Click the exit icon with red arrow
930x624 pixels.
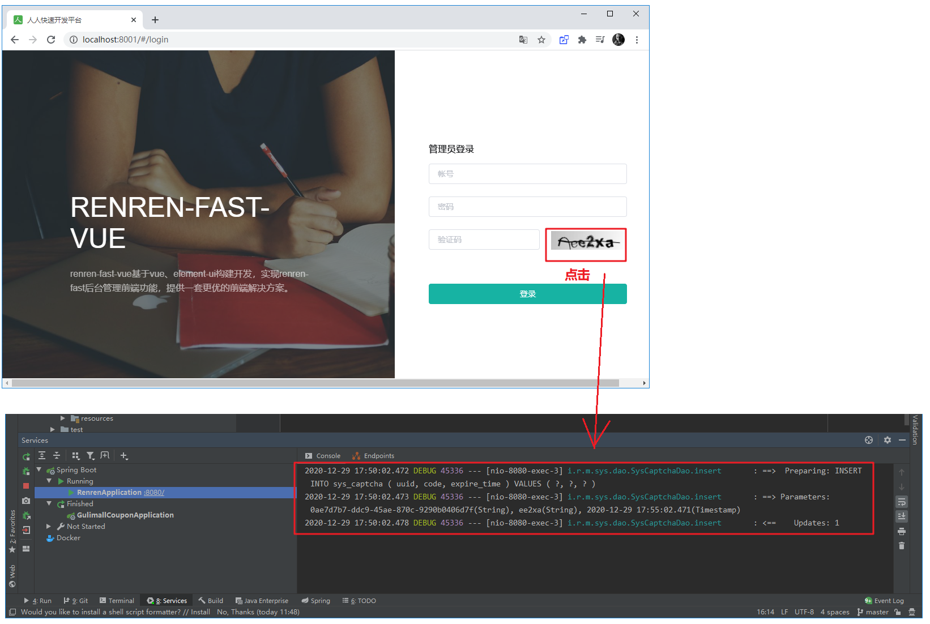coord(26,530)
